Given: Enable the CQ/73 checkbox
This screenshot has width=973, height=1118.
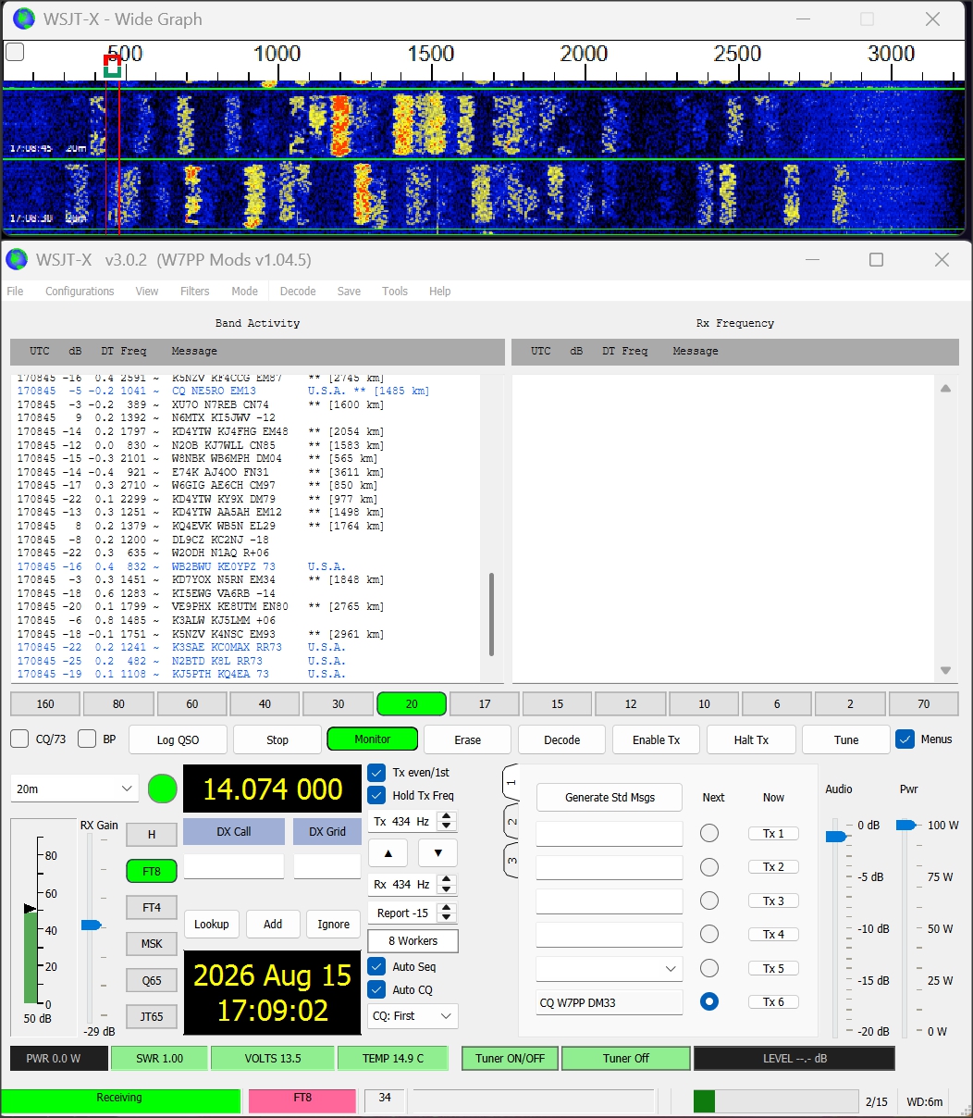Looking at the screenshot, I should click(x=19, y=739).
